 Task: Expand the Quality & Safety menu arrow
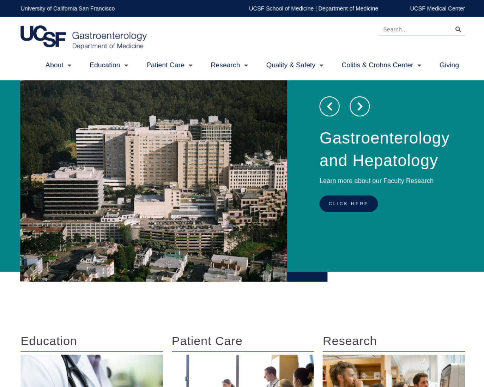pyautogui.click(x=321, y=65)
